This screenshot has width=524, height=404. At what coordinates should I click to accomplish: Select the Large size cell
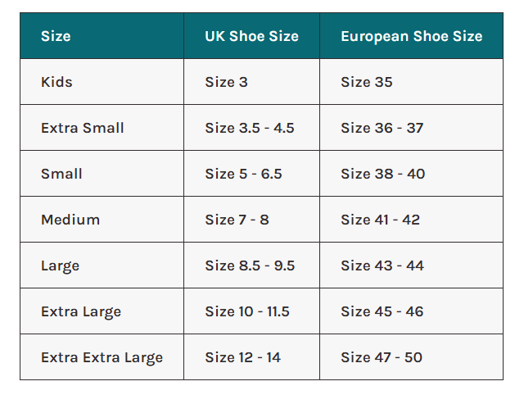[60, 266]
